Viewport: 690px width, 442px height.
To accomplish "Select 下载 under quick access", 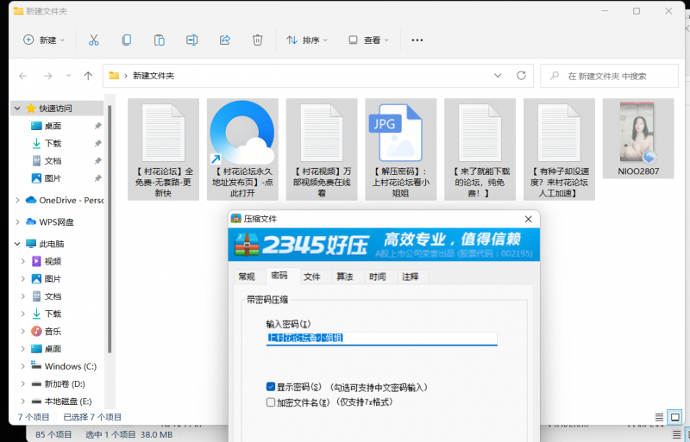I will 53,143.
